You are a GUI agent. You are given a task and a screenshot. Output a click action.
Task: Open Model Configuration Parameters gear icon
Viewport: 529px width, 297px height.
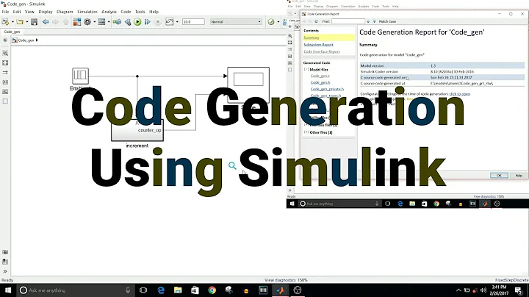pos(87,22)
